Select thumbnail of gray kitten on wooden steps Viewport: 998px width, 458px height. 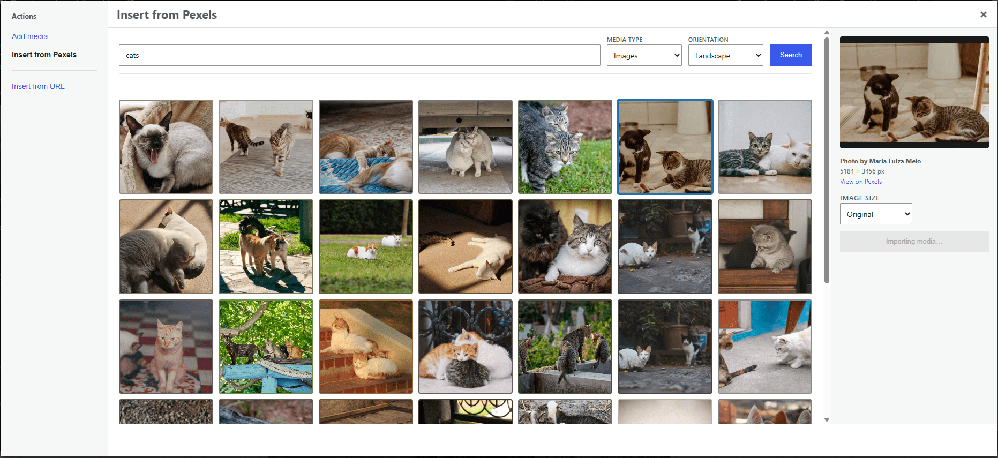tap(765, 246)
